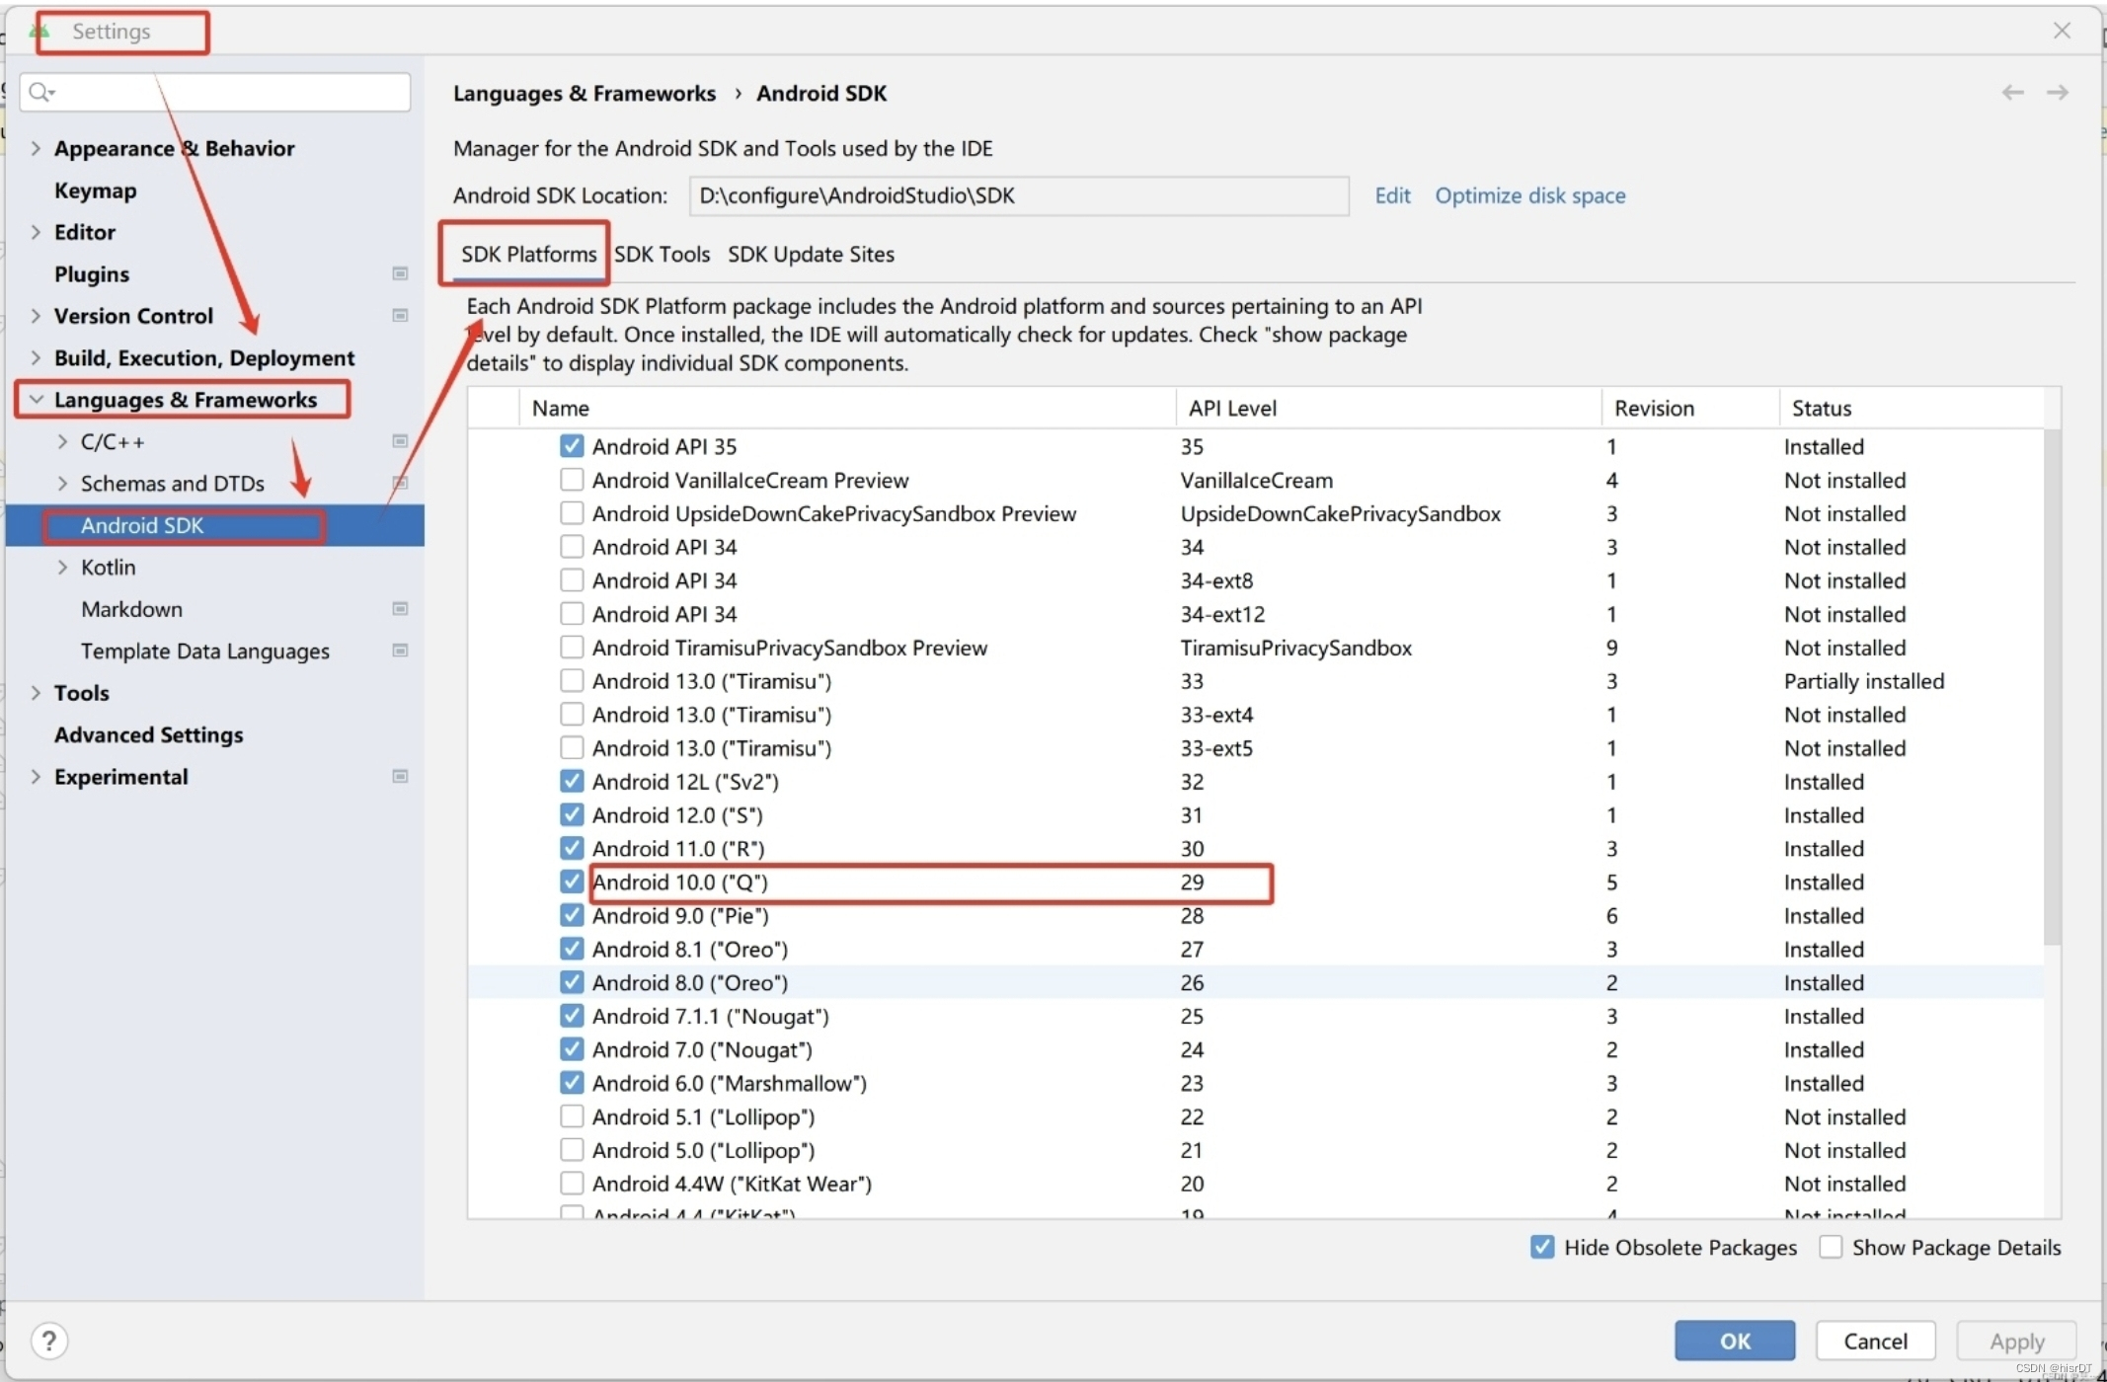The width and height of the screenshot is (2107, 1382).
Task: Click the Cancel button
Action: coord(1875,1341)
